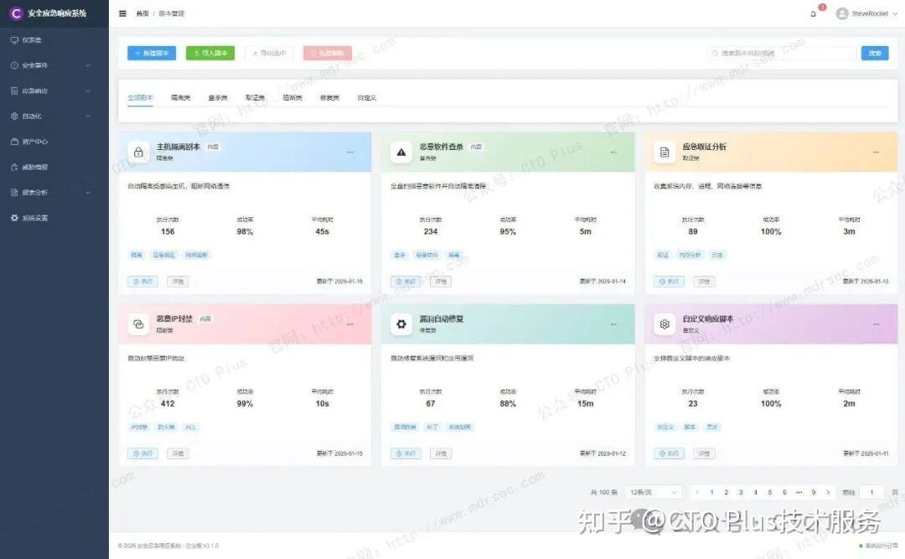Run the 主机隔离剧本 card with 执行

(143, 282)
